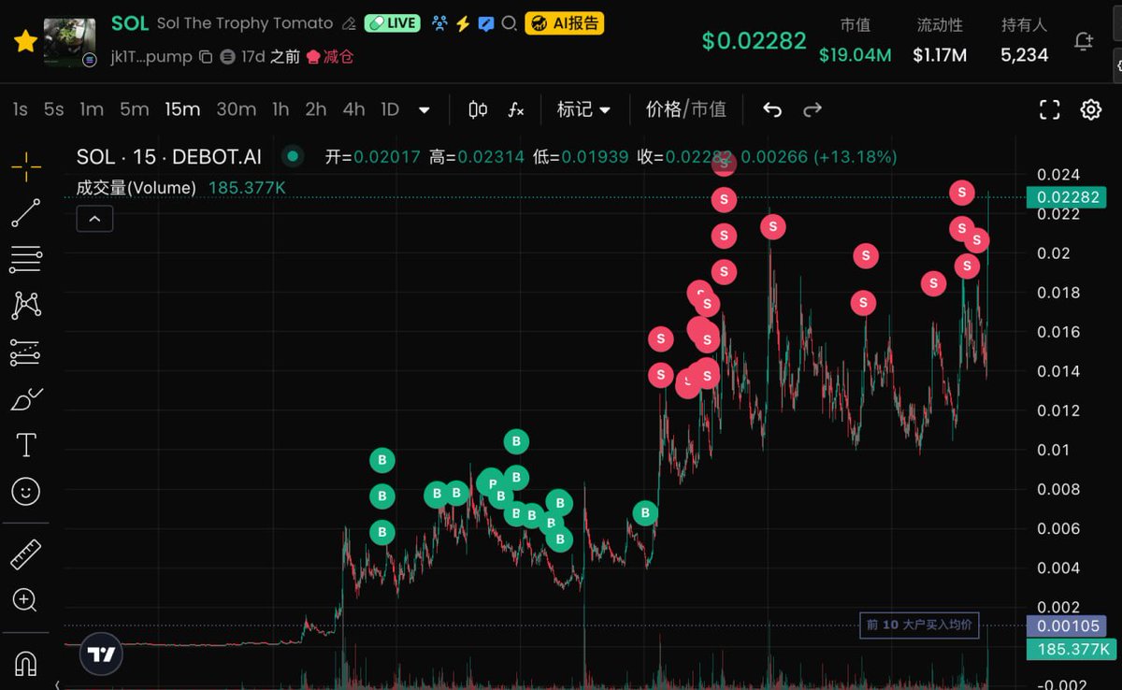Toggle the magnet snap mode
This screenshot has height=690, width=1122.
point(25,664)
